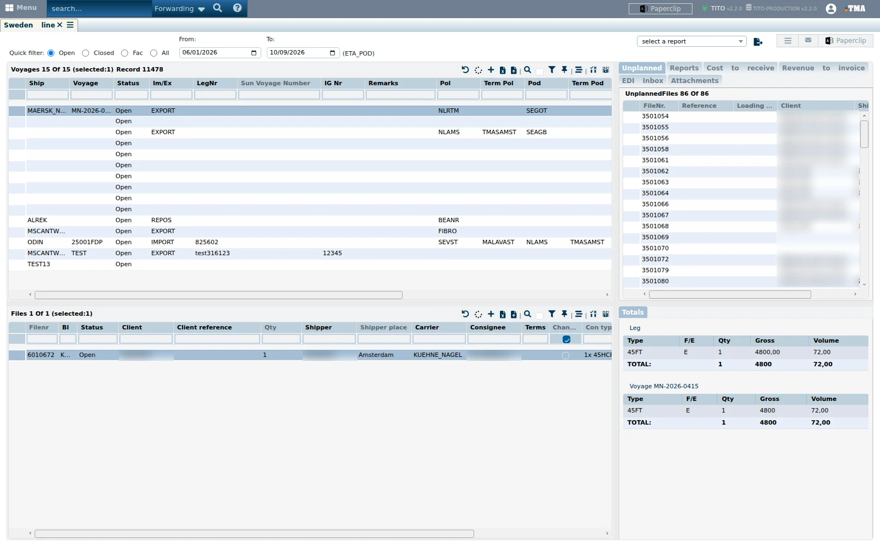Click the Paperclip button below the header
Image resolution: width=880 pixels, height=550 pixels.
pos(846,41)
